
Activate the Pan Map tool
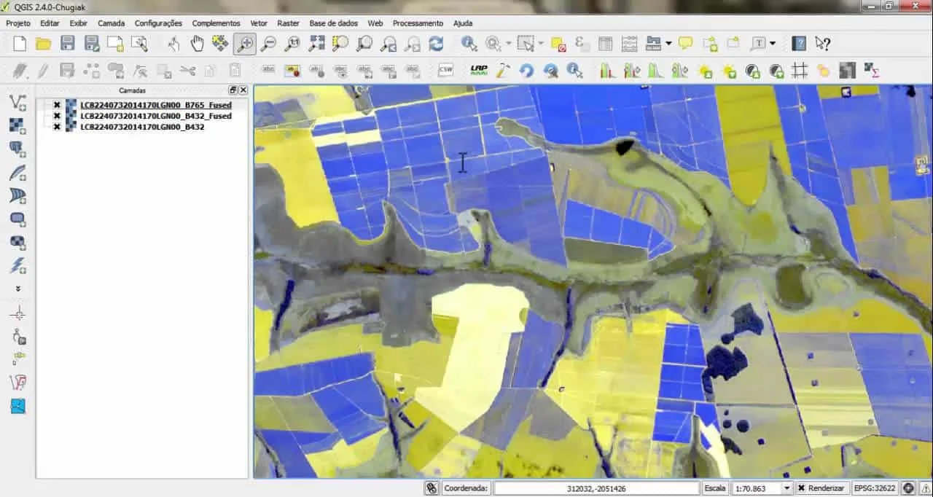197,44
